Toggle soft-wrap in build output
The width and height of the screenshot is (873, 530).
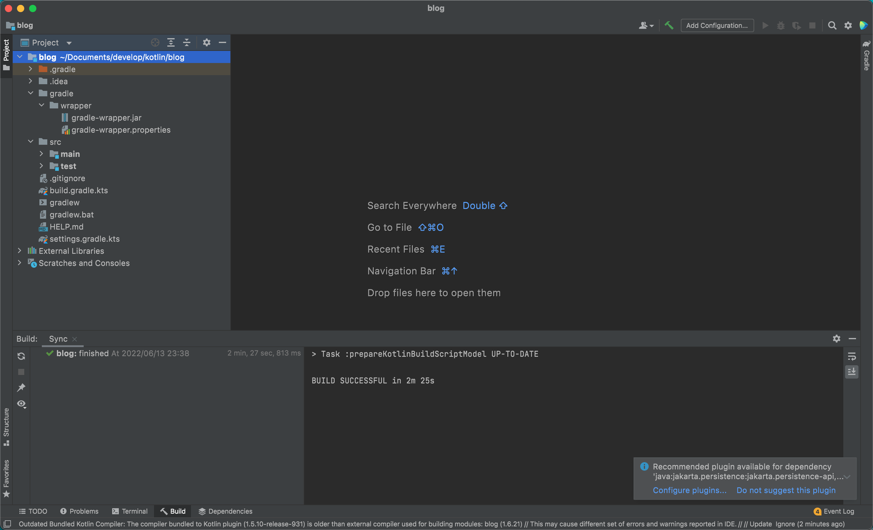pos(851,356)
